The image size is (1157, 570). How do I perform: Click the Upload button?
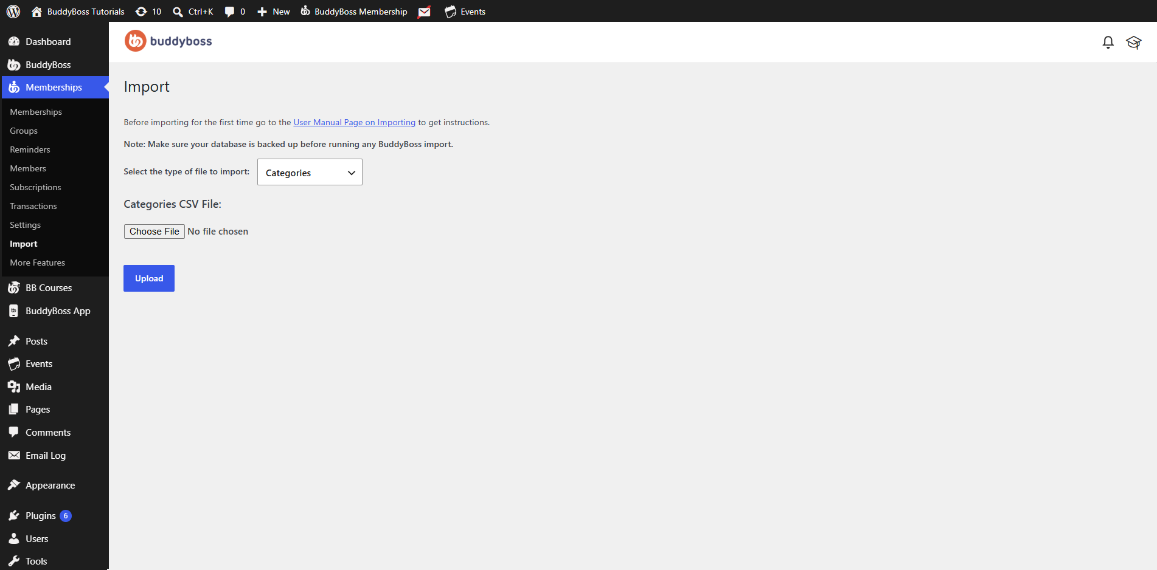tap(149, 278)
